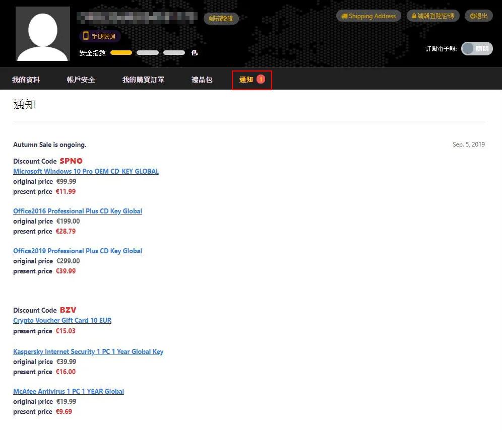The width and height of the screenshot is (502, 432).
Task: Click the 退出 logout button
Action: [x=479, y=16]
